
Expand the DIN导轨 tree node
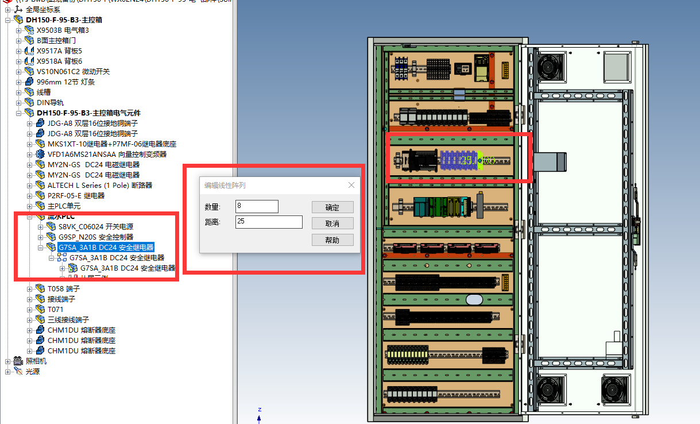(19, 102)
